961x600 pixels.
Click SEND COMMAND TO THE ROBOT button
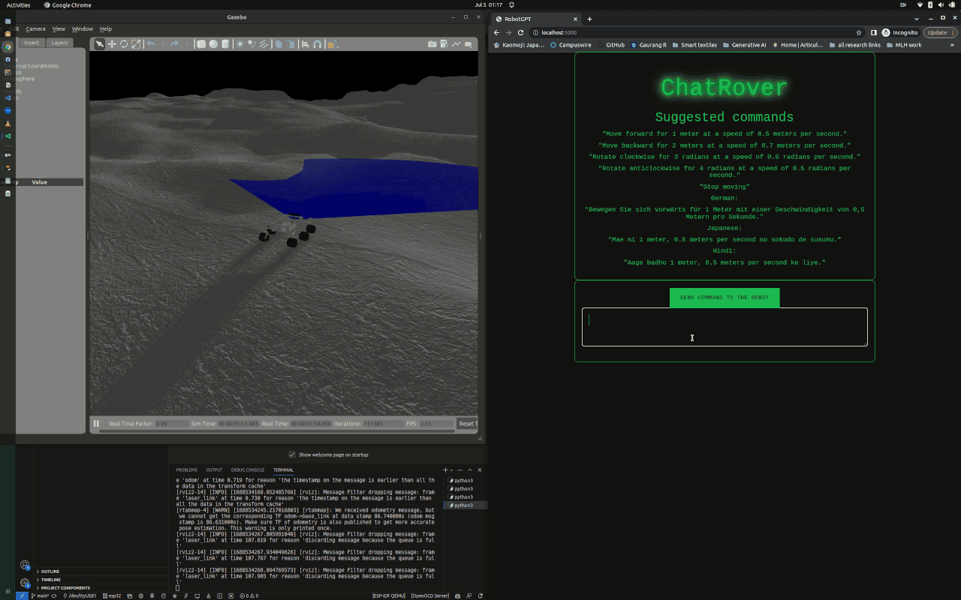click(x=725, y=298)
